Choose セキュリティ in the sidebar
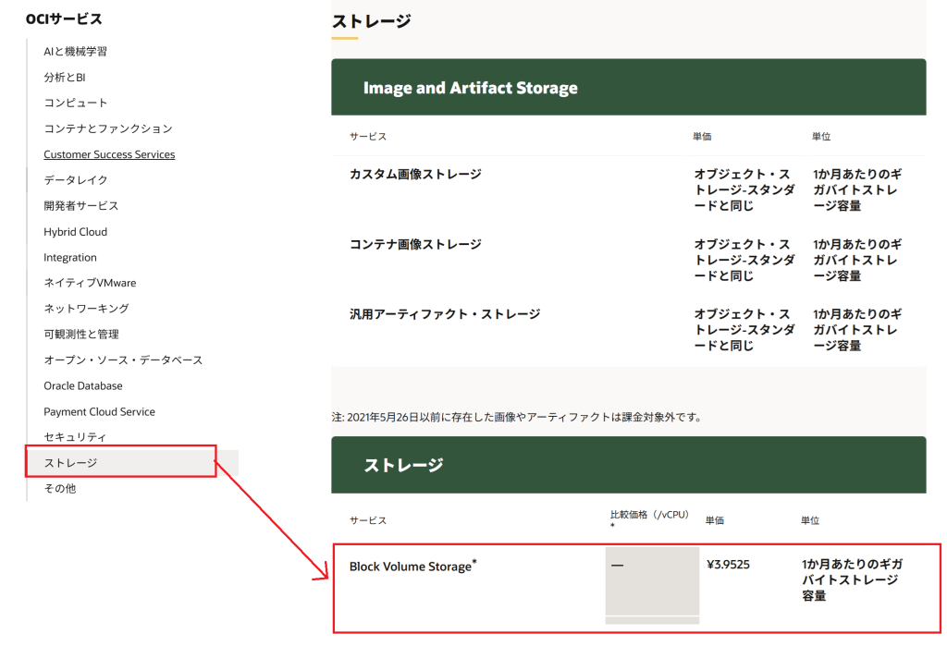The height and width of the screenshot is (646, 947). (75, 437)
